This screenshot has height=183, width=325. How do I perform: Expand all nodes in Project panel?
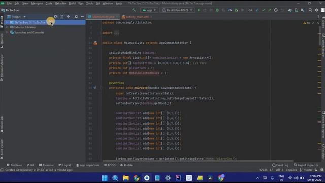click(62, 17)
